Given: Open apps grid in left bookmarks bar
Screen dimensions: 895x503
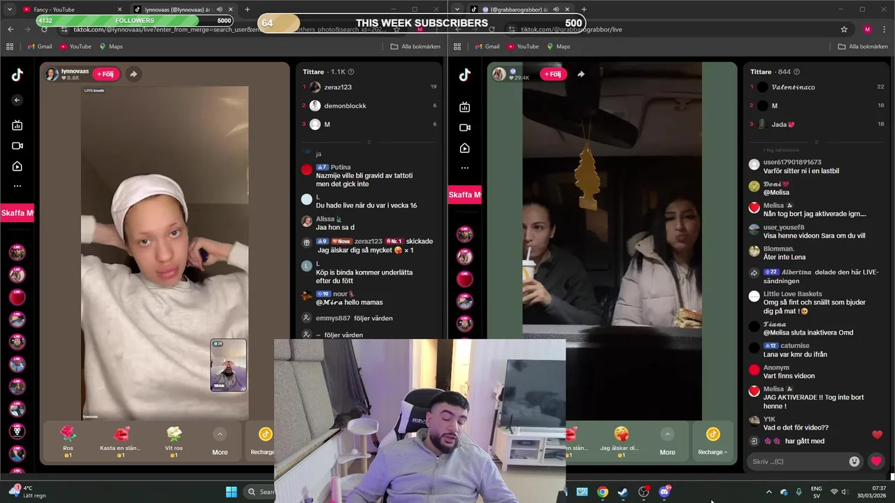Looking at the screenshot, I should click(x=10, y=46).
